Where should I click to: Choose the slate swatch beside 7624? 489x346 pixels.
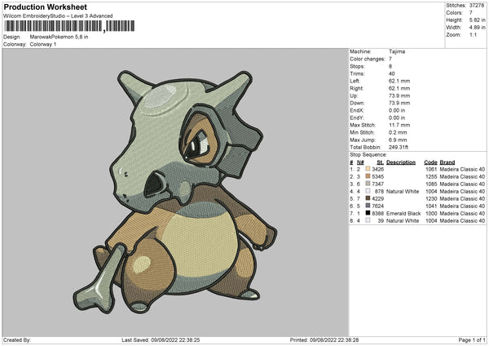coord(368,206)
